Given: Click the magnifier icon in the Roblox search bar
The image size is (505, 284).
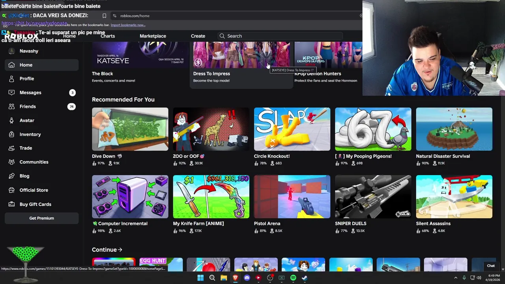Looking at the screenshot, I should point(222,36).
